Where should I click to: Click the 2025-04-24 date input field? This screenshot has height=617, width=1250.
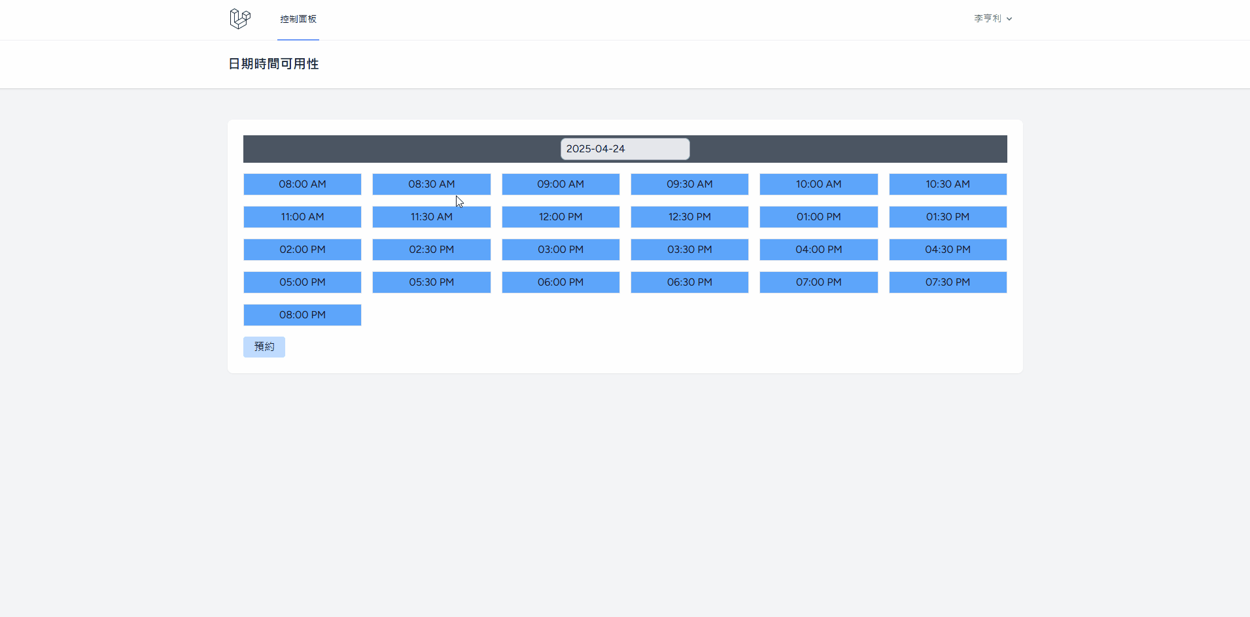[625, 149]
